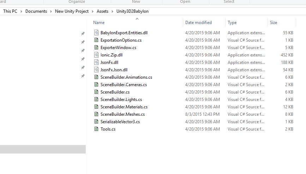The height and width of the screenshot is (174, 306).
Task: Click the JsonFx.dll file icon
Action: pyautogui.click(x=96, y=62)
